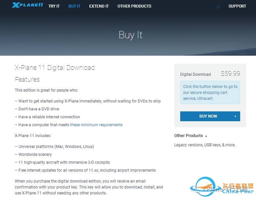Click 'Free internet updates' list item
Viewport: 256px width, 200px height.
[85, 170]
